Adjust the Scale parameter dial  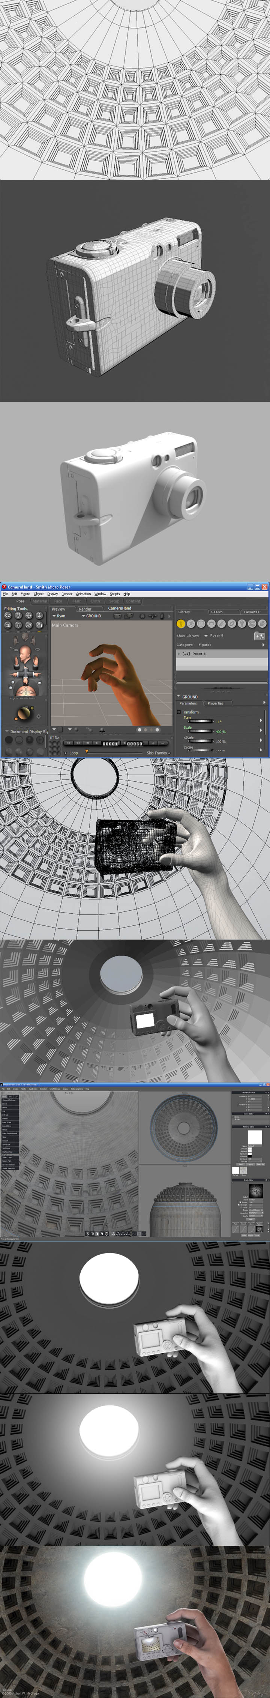click(x=201, y=731)
